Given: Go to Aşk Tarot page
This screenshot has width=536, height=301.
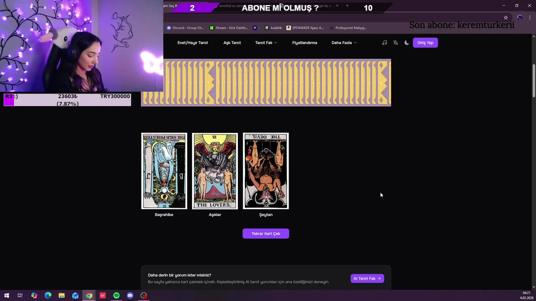Looking at the screenshot, I should (232, 43).
